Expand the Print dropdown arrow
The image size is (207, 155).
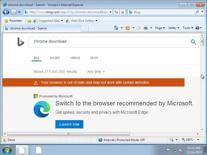click(x=151, y=28)
